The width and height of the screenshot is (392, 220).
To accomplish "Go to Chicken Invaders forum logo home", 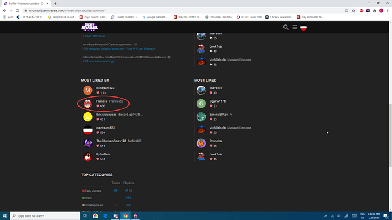I will 89,27.
